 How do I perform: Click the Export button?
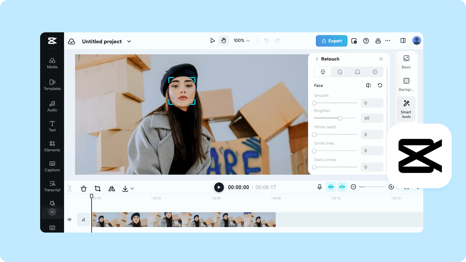332,41
